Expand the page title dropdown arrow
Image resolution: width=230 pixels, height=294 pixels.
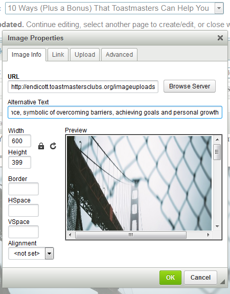click(x=219, y=8)
